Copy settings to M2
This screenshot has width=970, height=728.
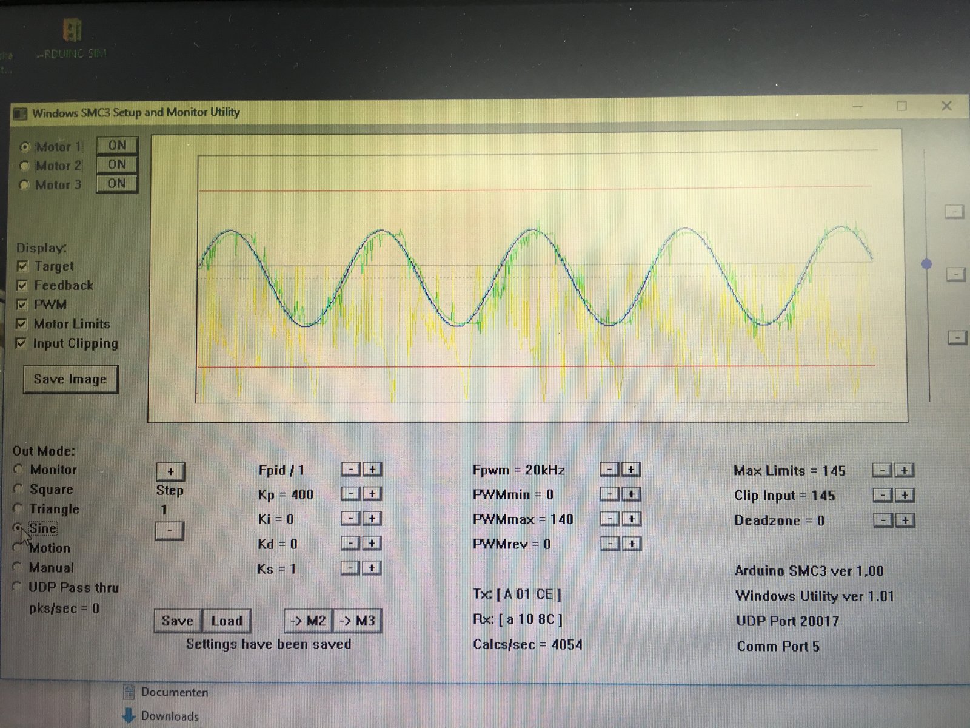308,621
